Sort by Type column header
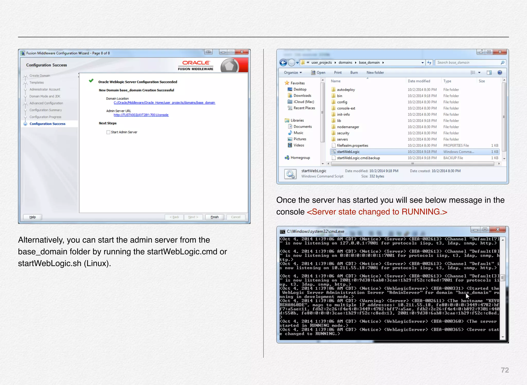Screen dimensions: 527x385 pos(447,81)
